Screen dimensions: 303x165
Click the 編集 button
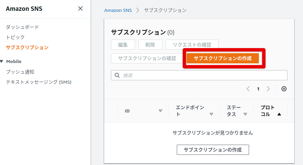[x=123, y=45]
